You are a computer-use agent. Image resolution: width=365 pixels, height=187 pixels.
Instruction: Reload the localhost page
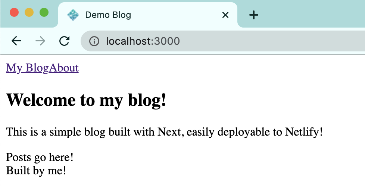point(65,41)
